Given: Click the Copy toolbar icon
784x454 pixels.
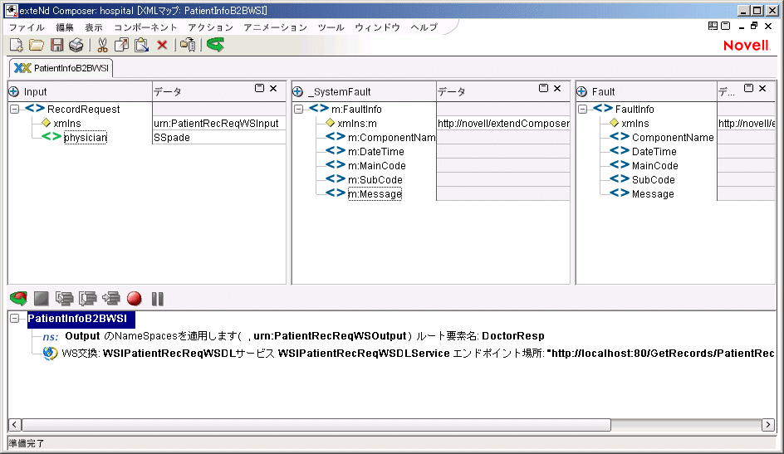Looking at the screenshot, I should tap(121, 46).
